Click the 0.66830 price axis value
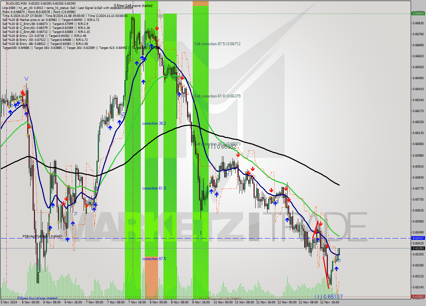426x306 pixels. tap(418, 23)
